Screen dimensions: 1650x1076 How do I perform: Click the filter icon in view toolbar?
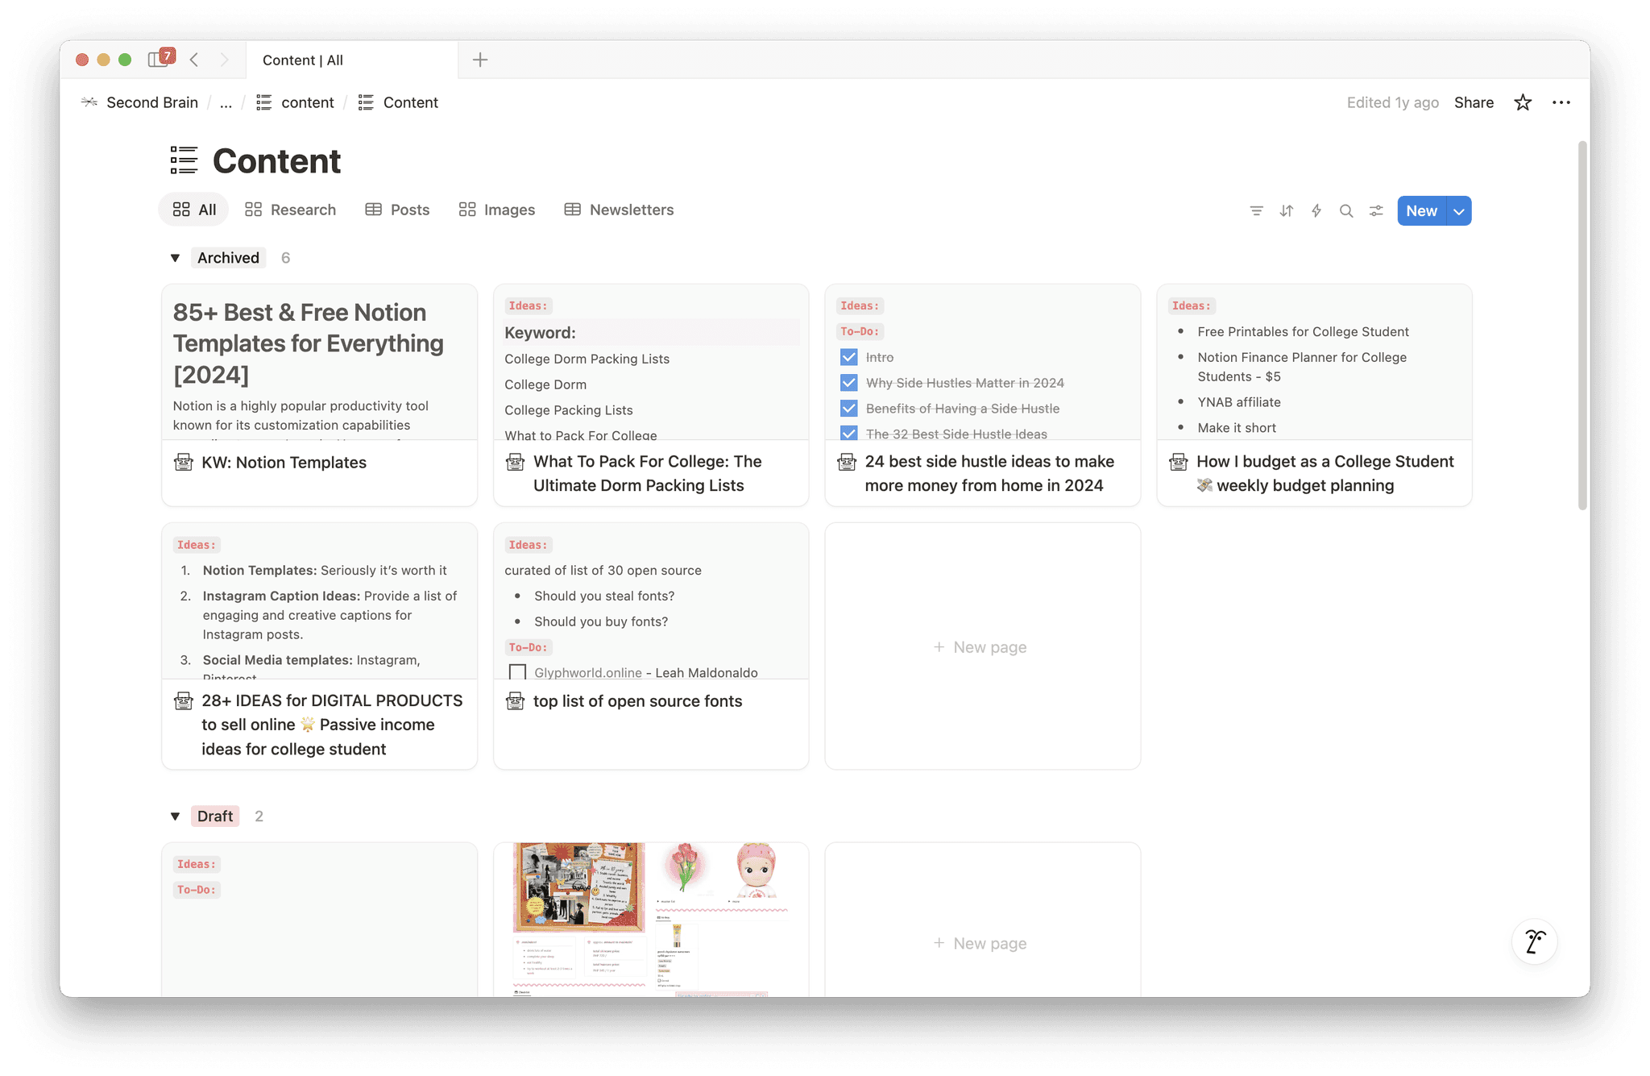pos(1256,211)
